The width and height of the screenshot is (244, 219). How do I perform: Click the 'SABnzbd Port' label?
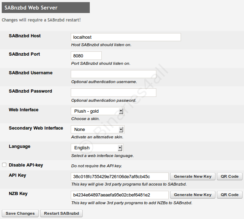tap(24, 54)
